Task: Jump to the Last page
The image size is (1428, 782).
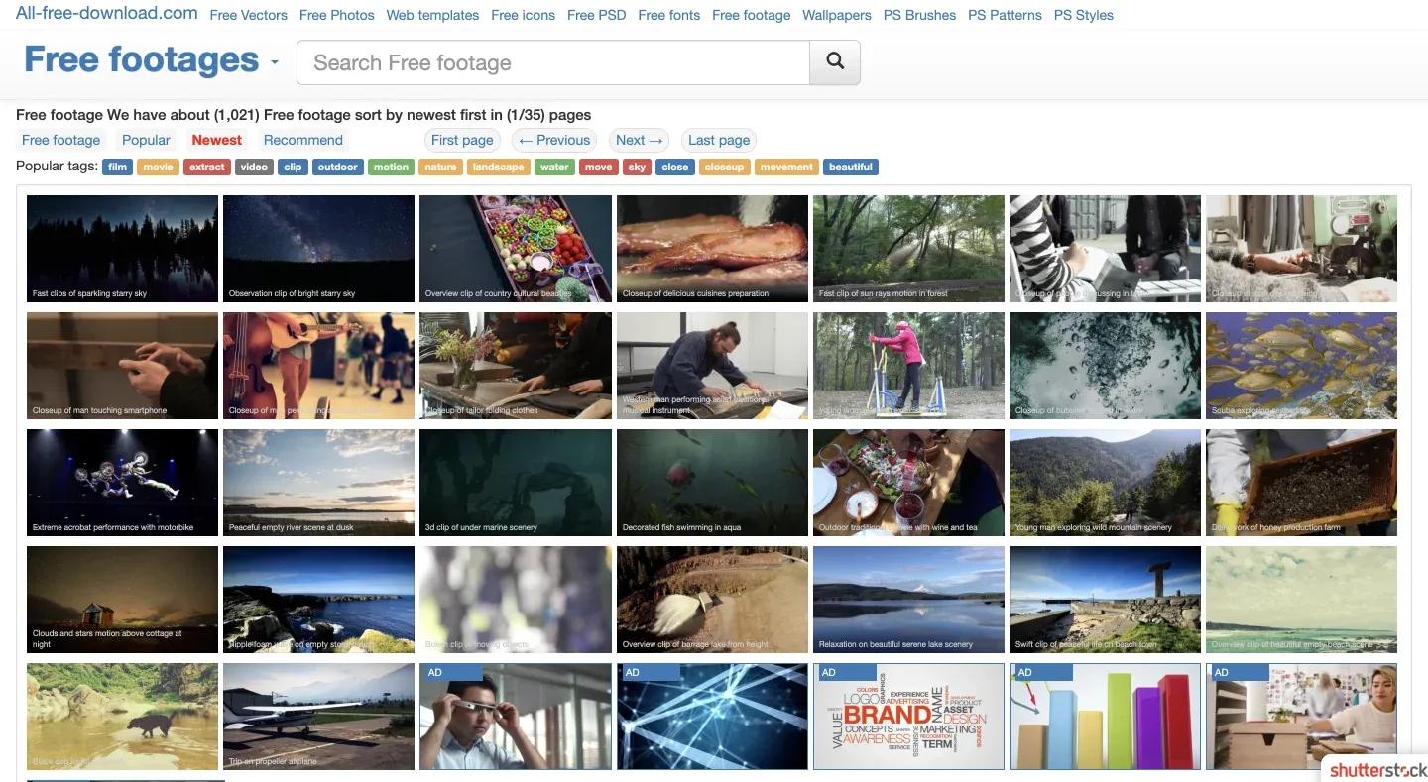Action: 719,140
